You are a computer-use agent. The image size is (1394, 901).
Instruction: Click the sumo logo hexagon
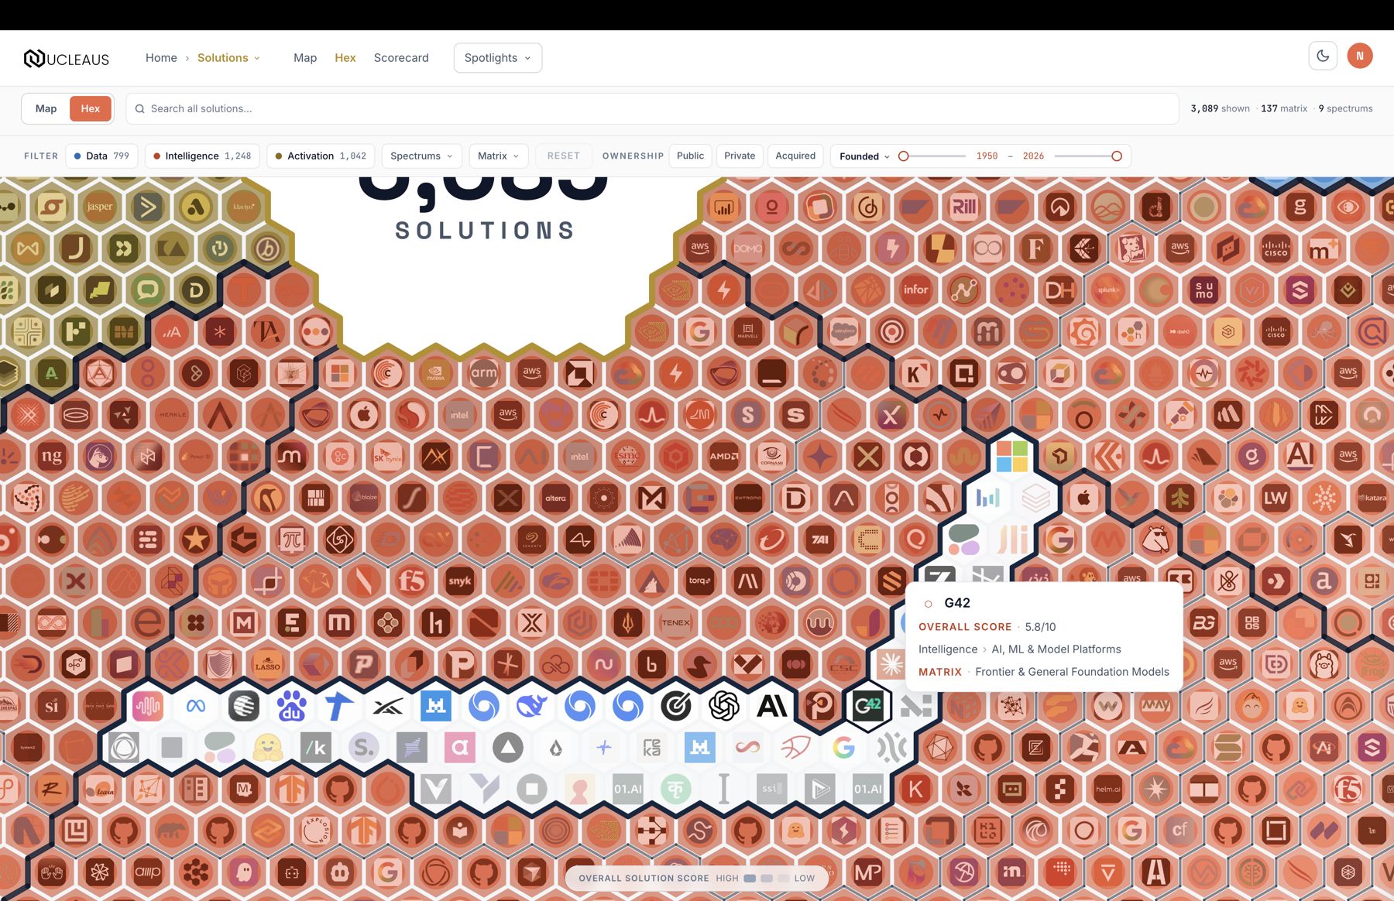tap(1204, 289)
